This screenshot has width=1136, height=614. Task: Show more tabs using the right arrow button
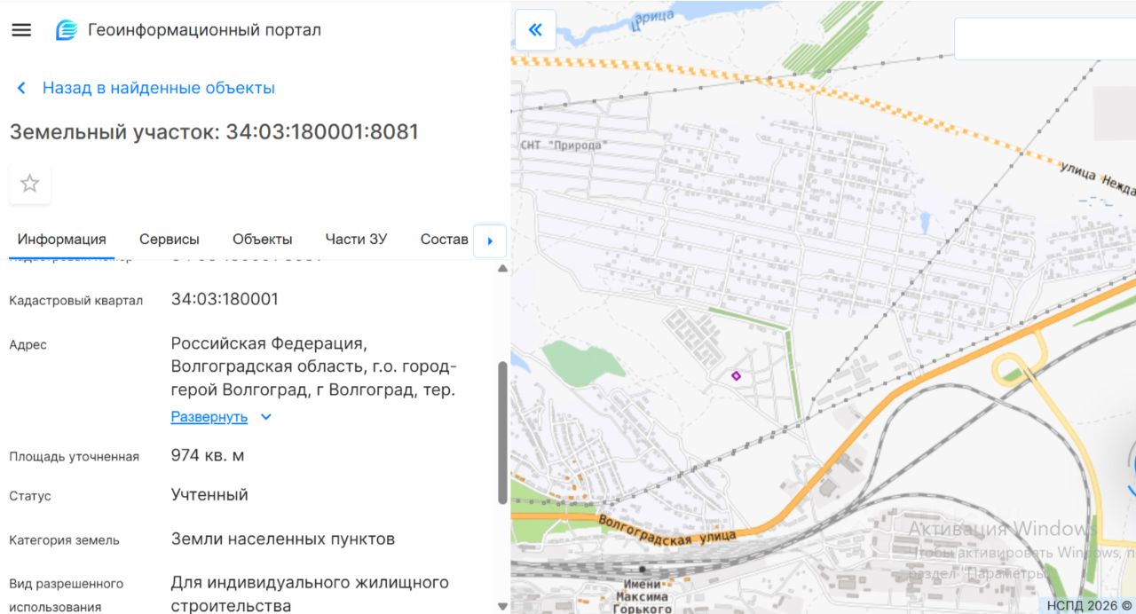[x=490, y=240]
